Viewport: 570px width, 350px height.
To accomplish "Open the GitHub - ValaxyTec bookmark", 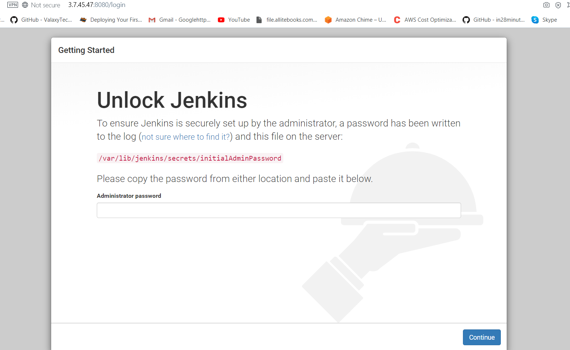I will tap(41, 20).
